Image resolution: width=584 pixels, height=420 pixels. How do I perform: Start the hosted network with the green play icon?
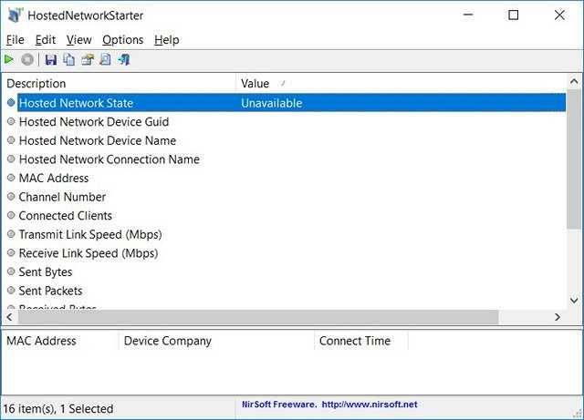[9, 59]
